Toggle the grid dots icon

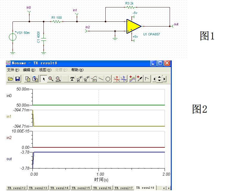pyautogui.click(x=65, y=79)
